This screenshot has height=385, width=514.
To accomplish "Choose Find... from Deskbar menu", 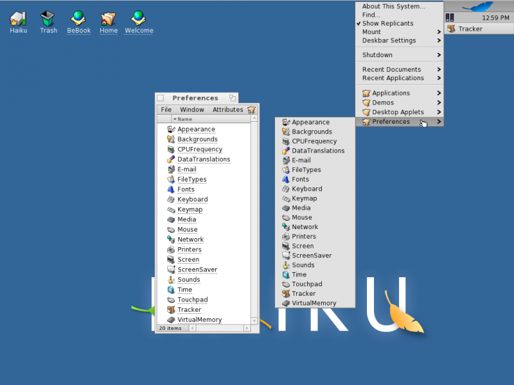I will 399,15.
